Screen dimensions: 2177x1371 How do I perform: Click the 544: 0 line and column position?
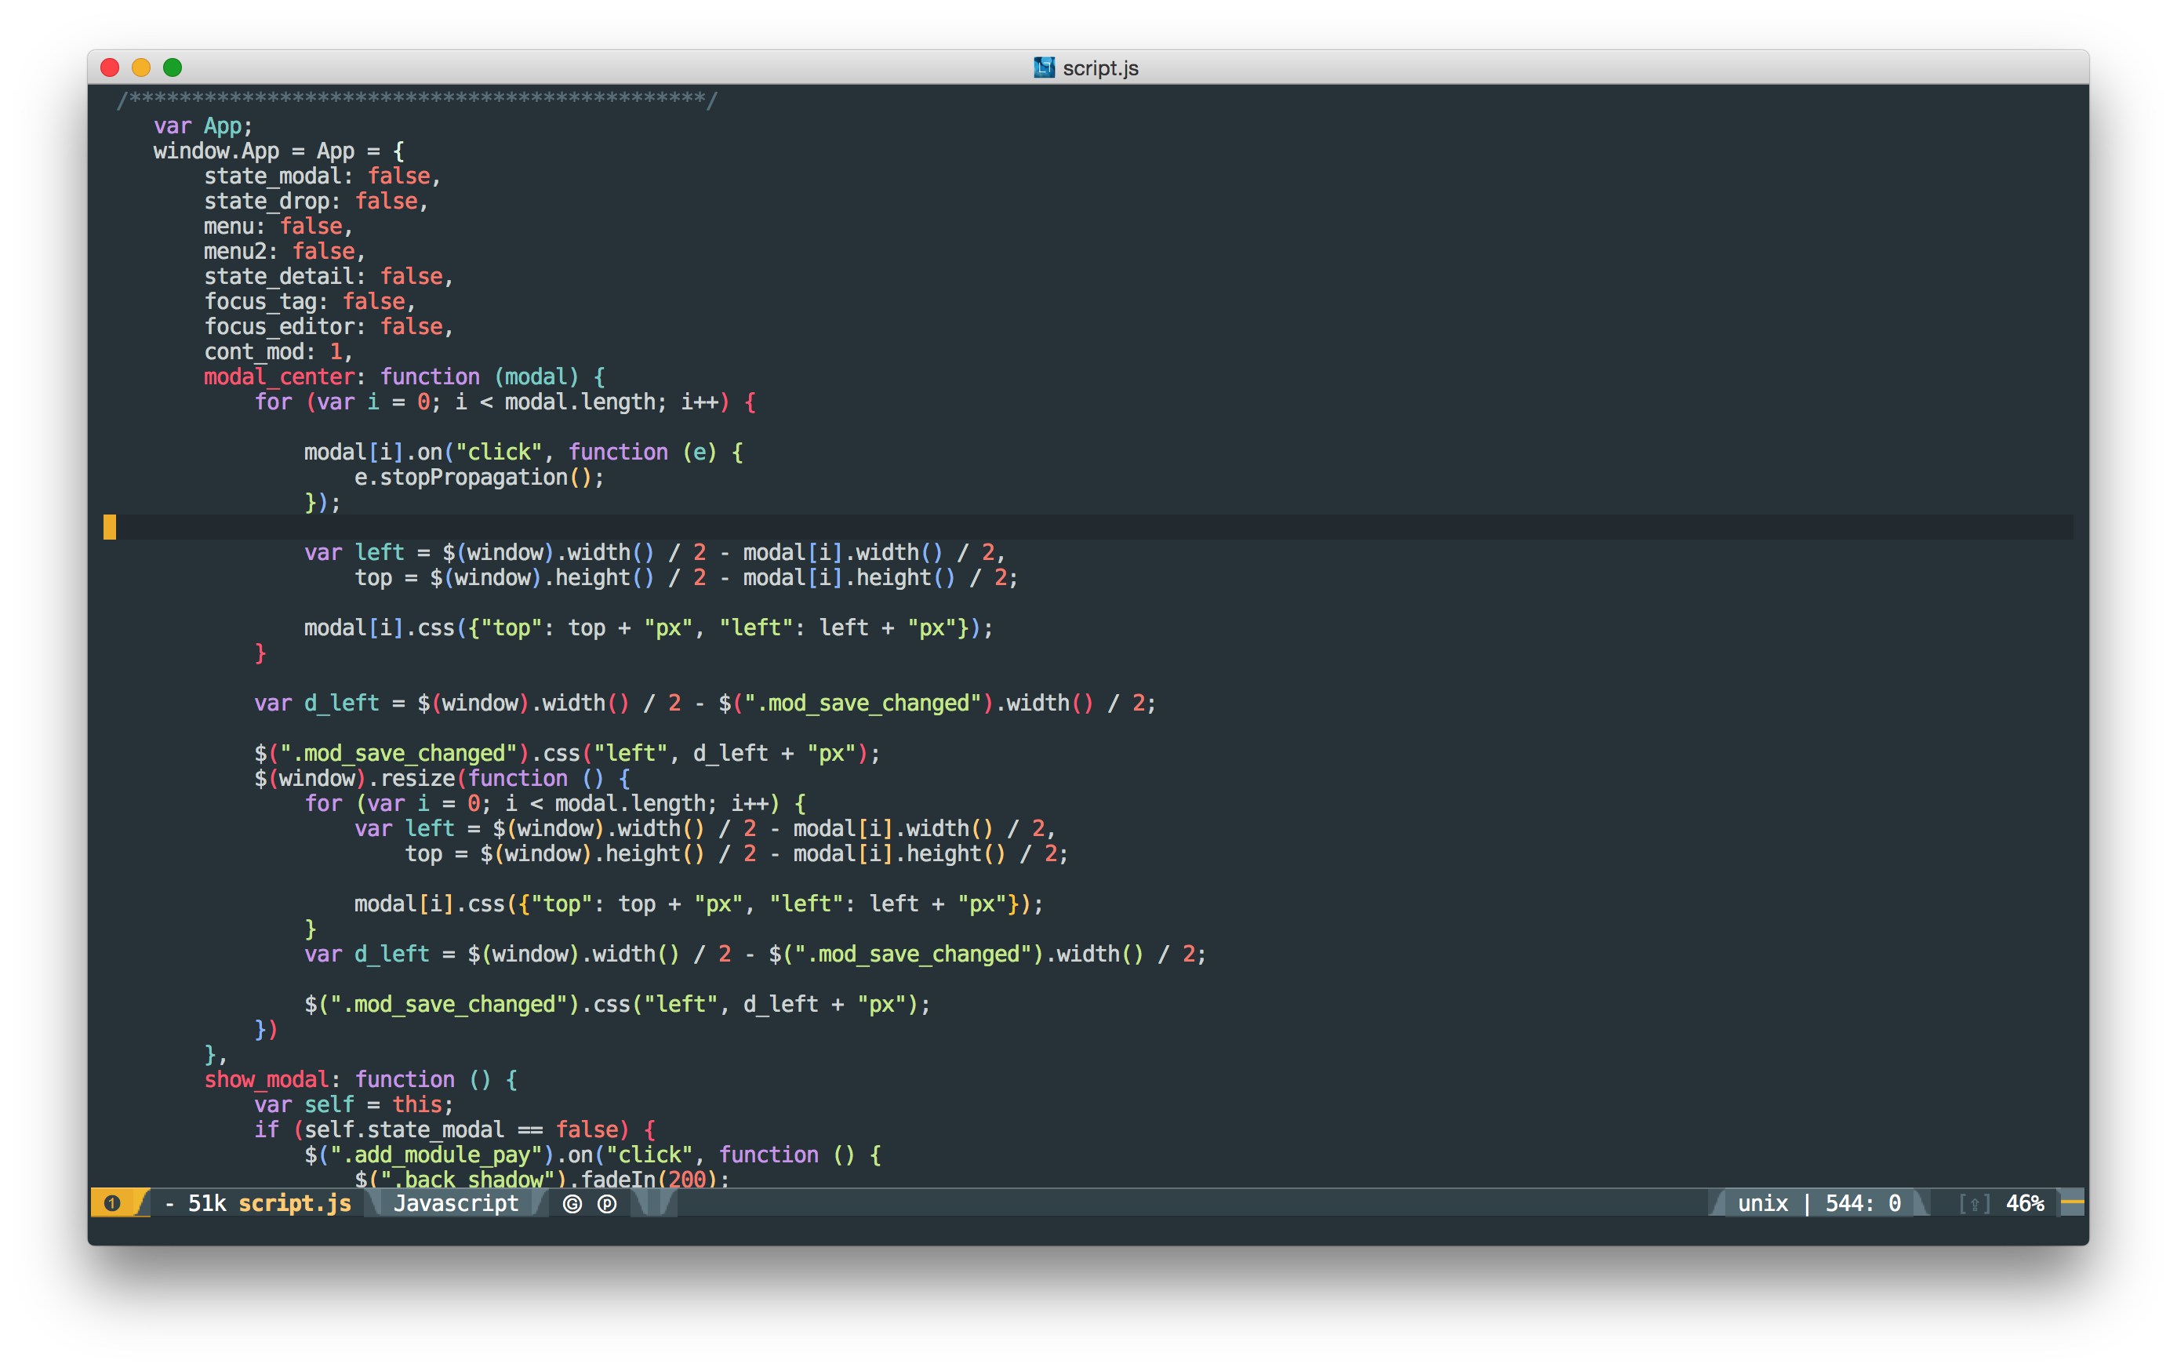tap(1863, 1204)
